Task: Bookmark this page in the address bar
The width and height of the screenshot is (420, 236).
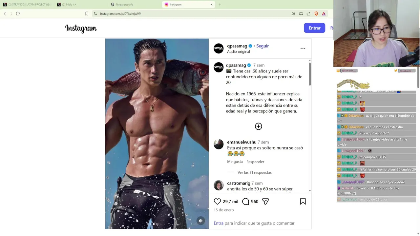Action: point(87,13)
